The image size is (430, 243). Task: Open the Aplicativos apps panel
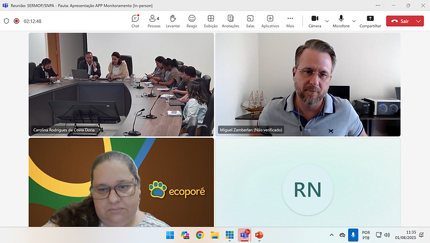pos(270,21)
